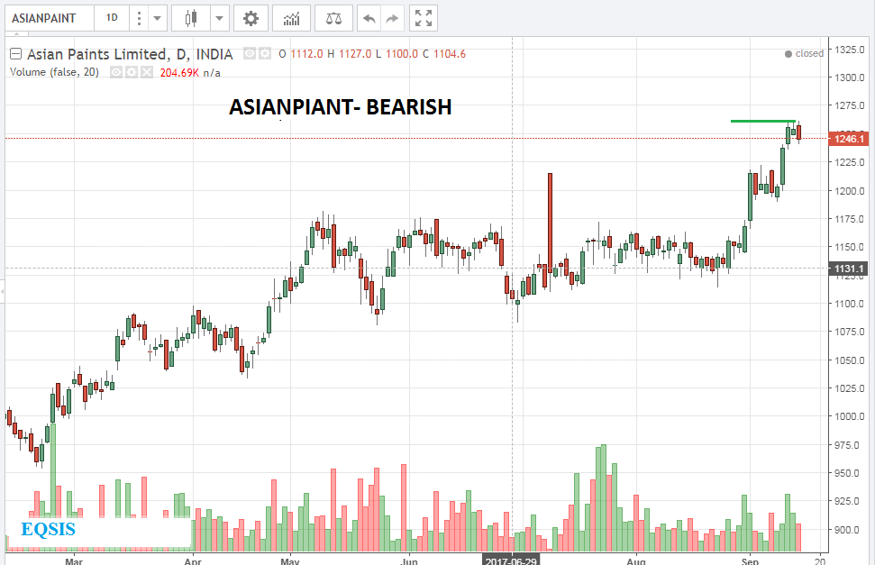Open settings gear for Volume indicator

132,73
